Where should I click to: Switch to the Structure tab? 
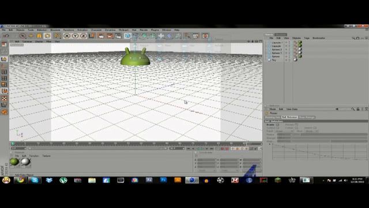coord(281,35)
